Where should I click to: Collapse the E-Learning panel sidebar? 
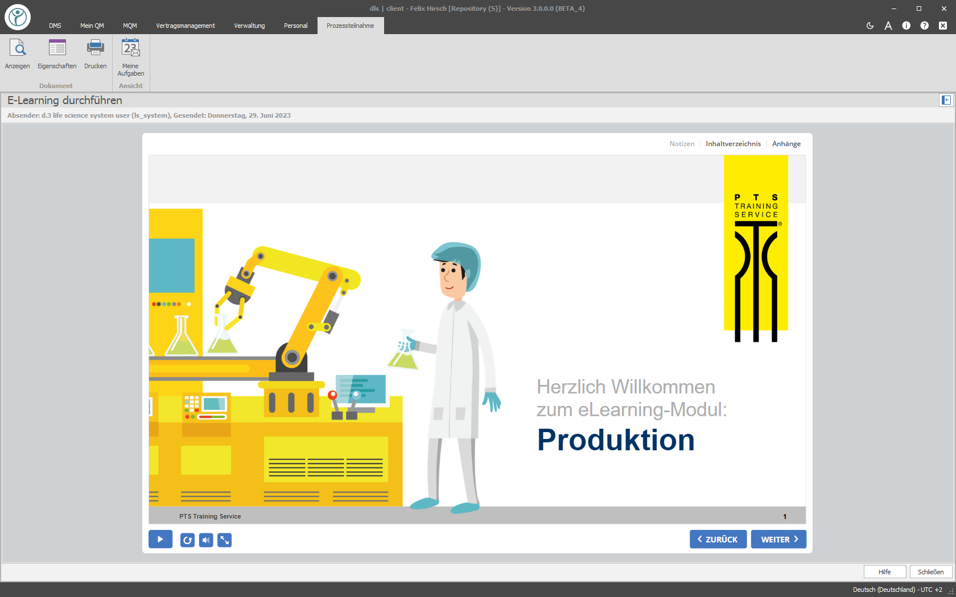coord(946,100)
